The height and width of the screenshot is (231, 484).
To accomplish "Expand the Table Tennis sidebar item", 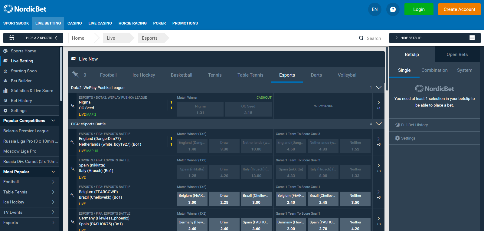I will click(53, 192).
